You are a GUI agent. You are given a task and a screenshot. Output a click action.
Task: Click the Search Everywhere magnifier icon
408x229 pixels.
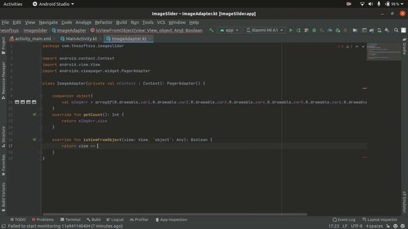(396, 31)
